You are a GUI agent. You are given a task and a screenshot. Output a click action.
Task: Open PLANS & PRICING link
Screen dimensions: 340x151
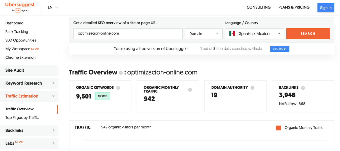coord(294,8)
